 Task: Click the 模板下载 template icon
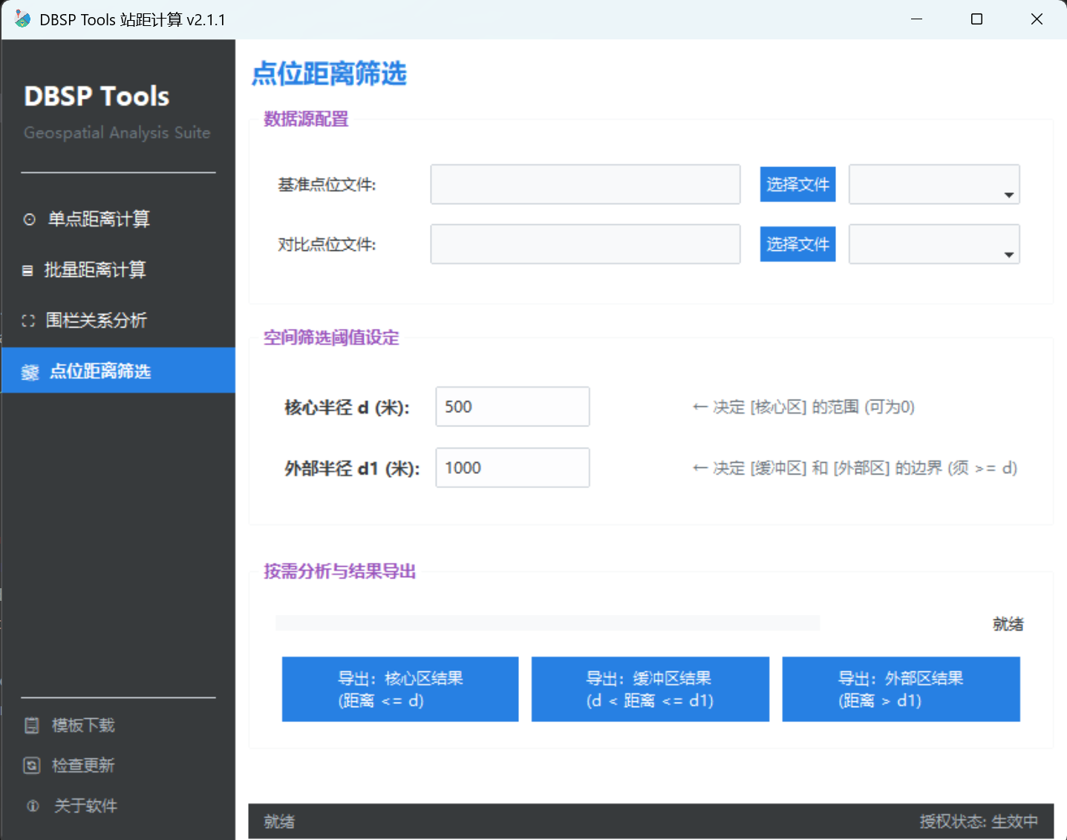pos(32,725)
